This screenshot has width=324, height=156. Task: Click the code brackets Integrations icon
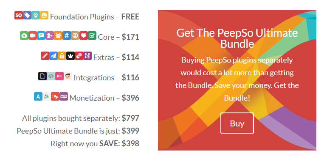click(51, 76)
